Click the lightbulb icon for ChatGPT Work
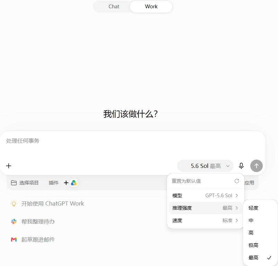 pos(14,203)
